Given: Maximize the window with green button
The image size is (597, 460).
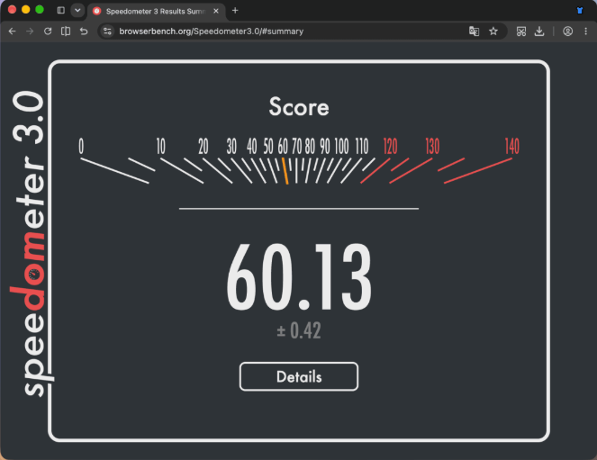Looking at the screenshot, I should [x=40, y=10].
